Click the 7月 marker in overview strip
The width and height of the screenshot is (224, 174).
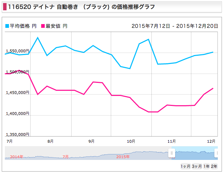(x=66, y=157)
